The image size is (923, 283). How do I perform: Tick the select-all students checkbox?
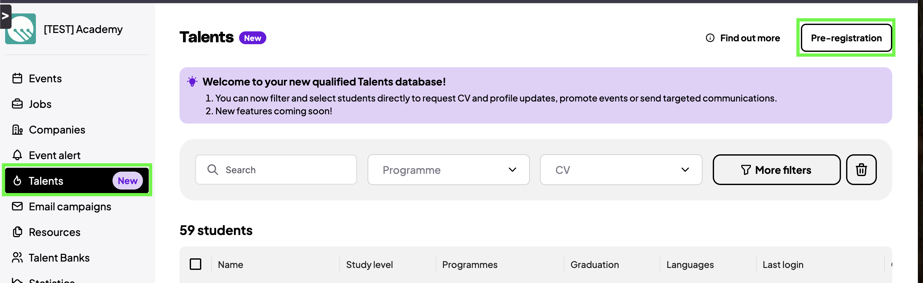(195, 264)
